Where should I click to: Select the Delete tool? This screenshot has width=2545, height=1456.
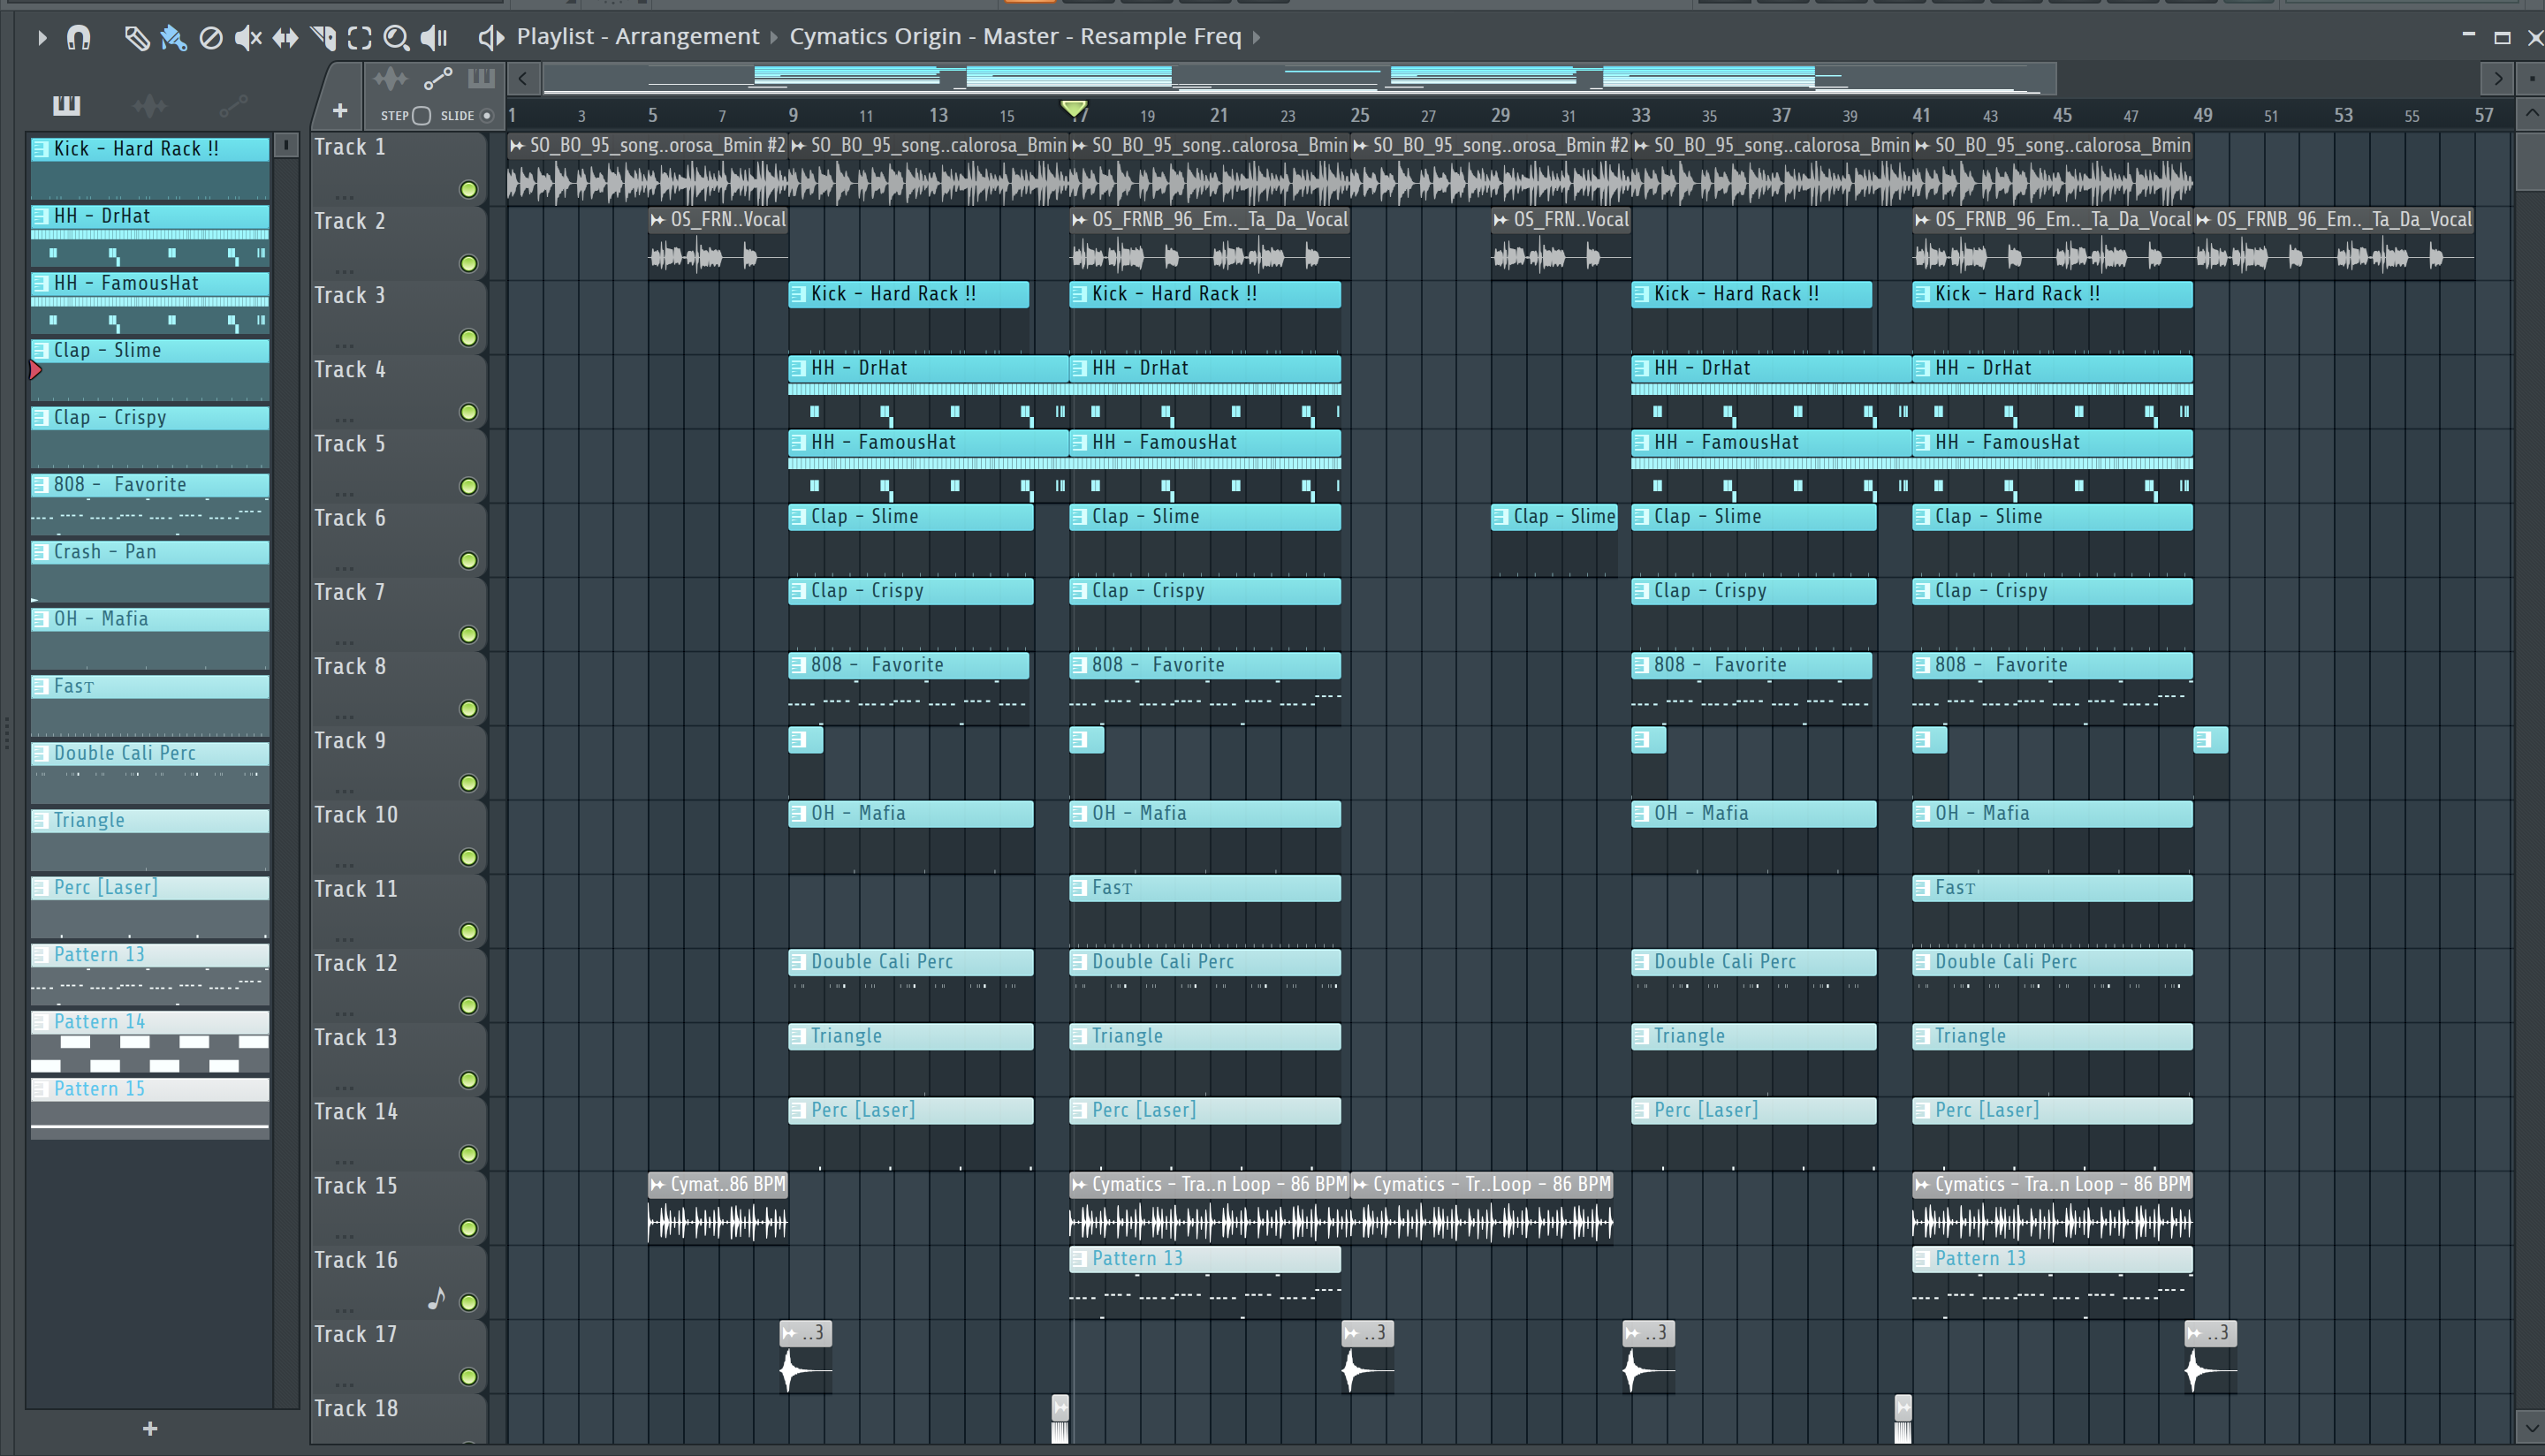[210, 38]
